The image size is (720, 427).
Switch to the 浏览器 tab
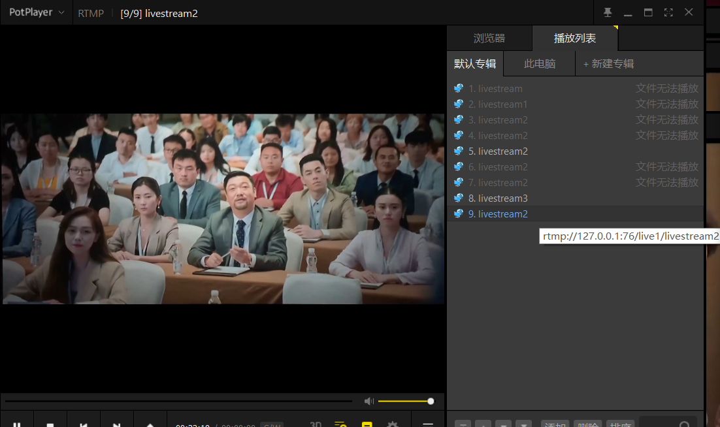pyautogui.click(x=489, y=38)
